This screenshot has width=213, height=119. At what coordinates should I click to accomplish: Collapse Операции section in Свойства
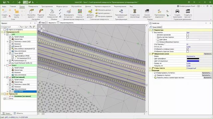pos(150,70)
